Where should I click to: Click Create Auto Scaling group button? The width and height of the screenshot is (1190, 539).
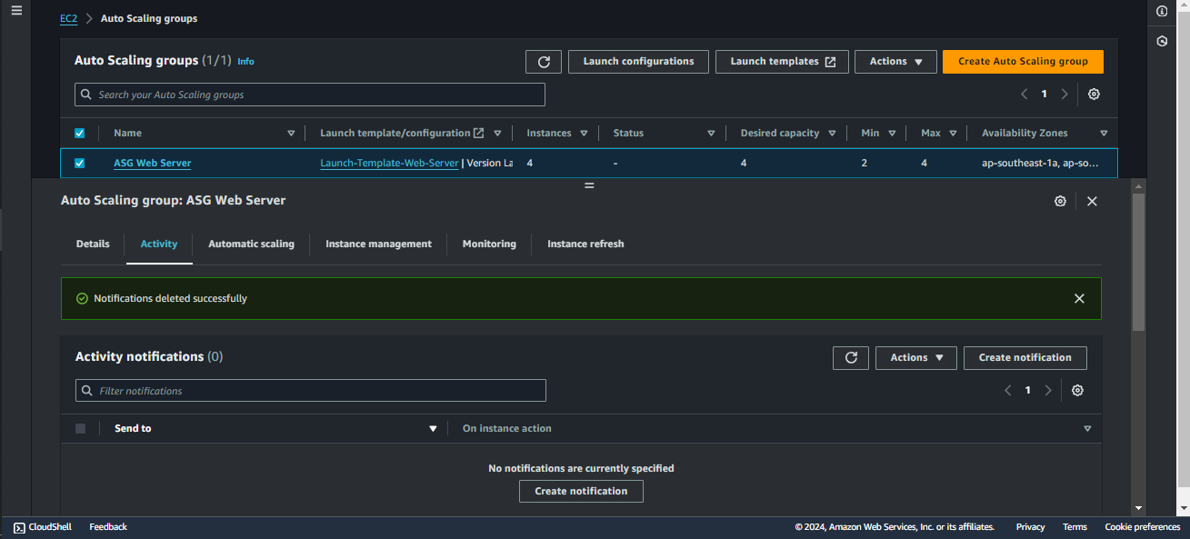click(1023, 62)
